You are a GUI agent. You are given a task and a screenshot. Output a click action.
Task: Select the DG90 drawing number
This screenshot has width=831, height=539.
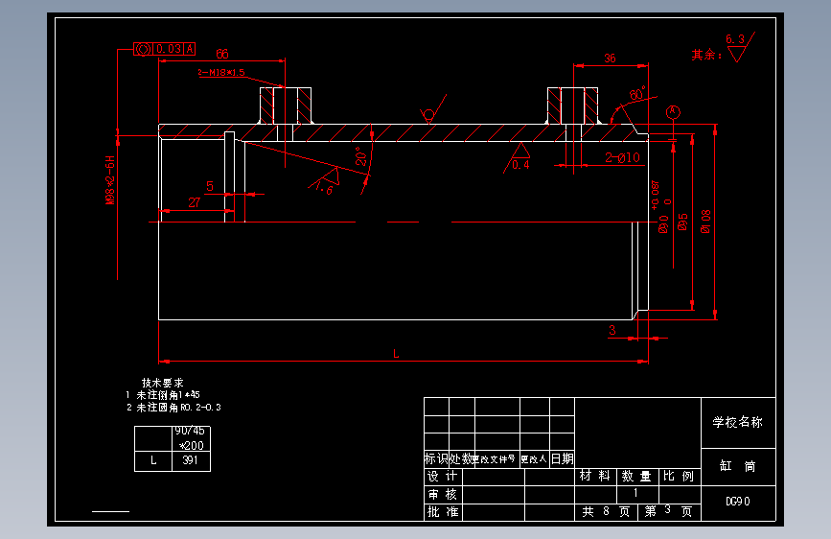click(x=738, y=502)
